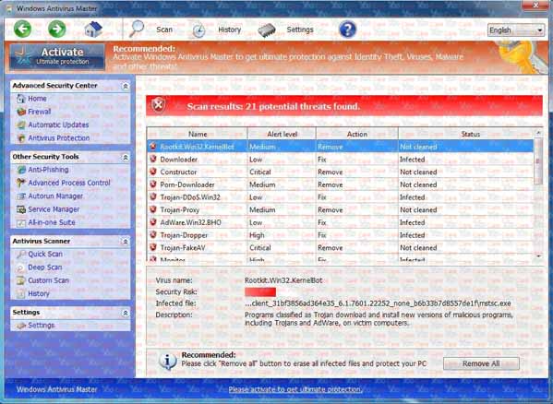The image size is (553, 404).
Task: Click the green forward arrow icon
Action: (x=57, y=29)
